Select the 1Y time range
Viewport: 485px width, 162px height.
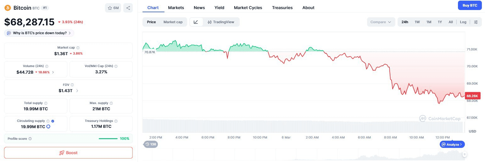440,22
